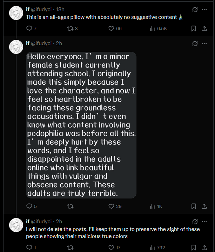Repost the image post from 2h ago
Image resolution: width=215 pixels, height=252 pixels.
[70, 206]
